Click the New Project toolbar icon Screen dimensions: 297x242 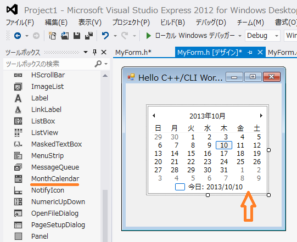click(53, 36)
